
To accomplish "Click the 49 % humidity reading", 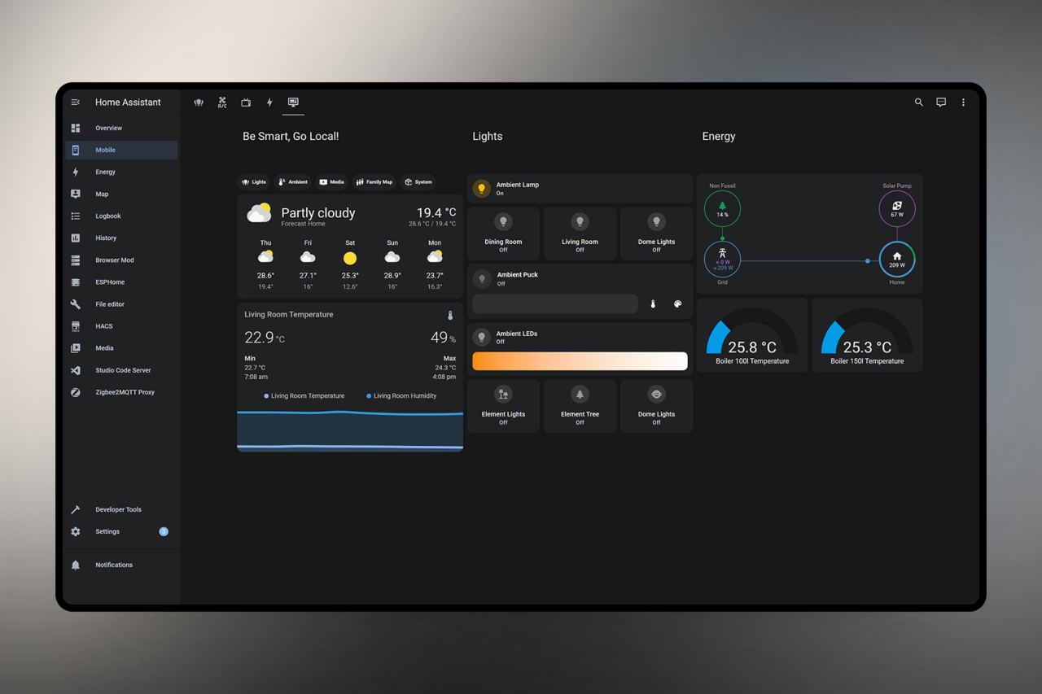I will pyautogui.click(x=443, y=338).
